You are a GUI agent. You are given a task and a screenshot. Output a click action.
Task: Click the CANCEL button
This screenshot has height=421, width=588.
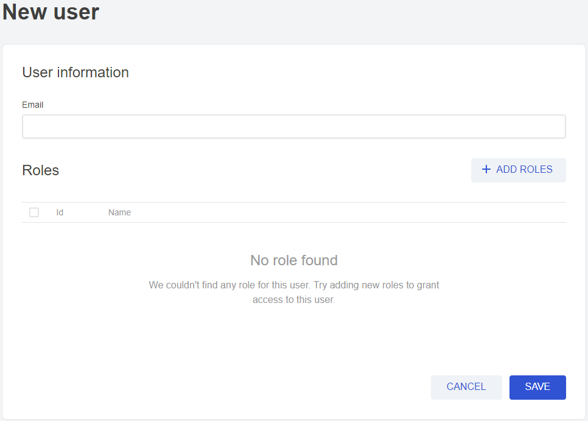(x=466, y=387)
